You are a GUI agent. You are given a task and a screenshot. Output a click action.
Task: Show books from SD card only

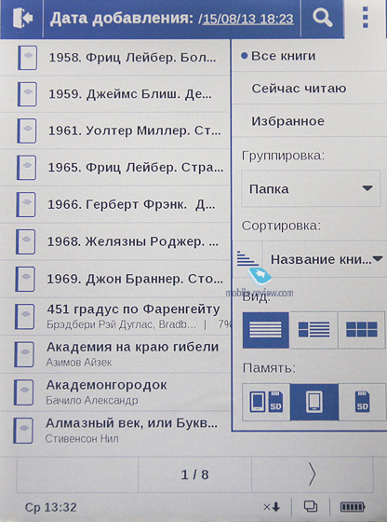[x=362, y=402]
